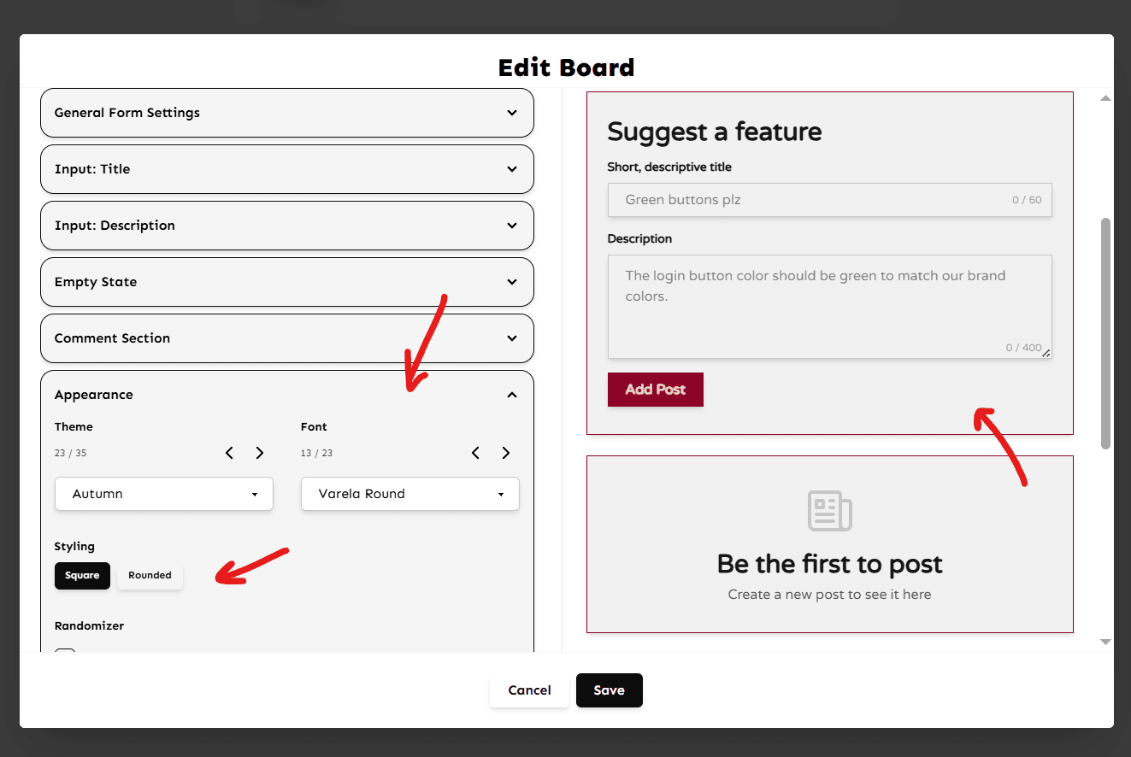
Task: Select Rounded styling option
Action: click(150, 576)
